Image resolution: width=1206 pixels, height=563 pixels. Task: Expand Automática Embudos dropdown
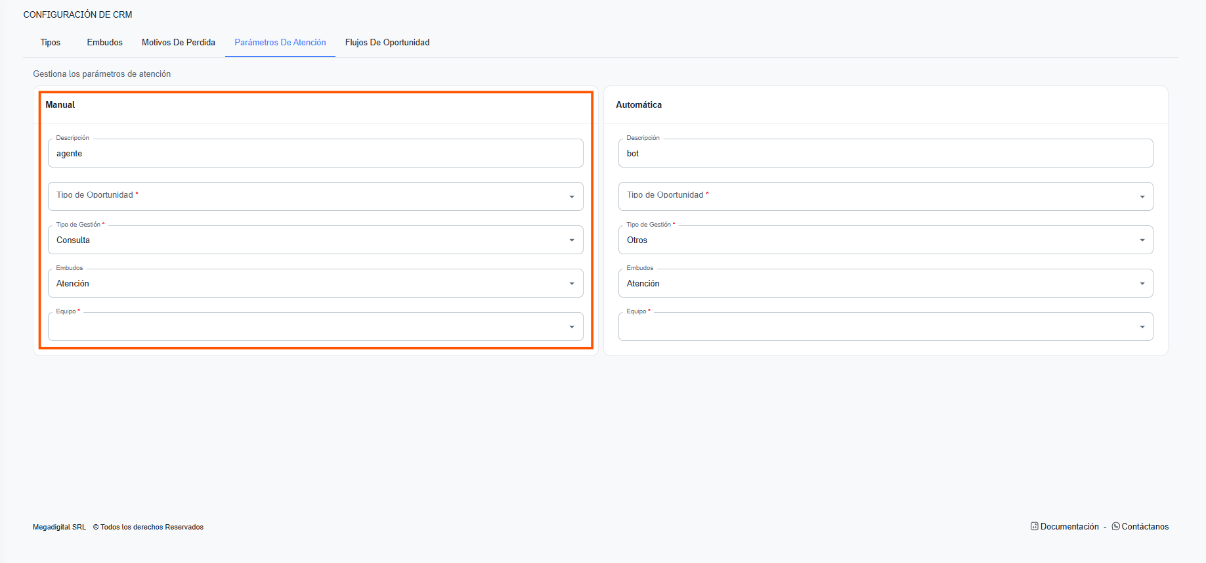pos(885,284)
